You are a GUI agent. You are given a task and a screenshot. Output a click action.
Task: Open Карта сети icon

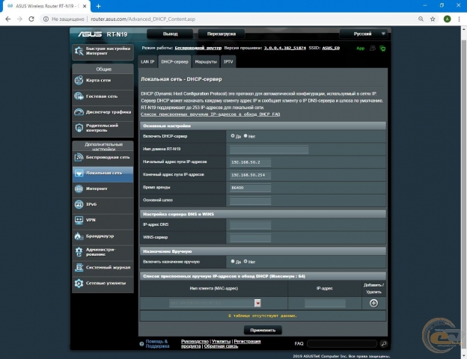pyautogui.click(x=79, y=80)
